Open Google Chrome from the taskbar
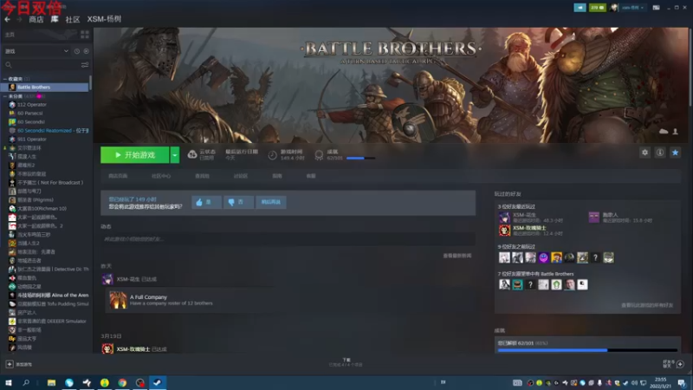This screenshot has width=693, height=390. pyautogui.click(x=122, y=382)
